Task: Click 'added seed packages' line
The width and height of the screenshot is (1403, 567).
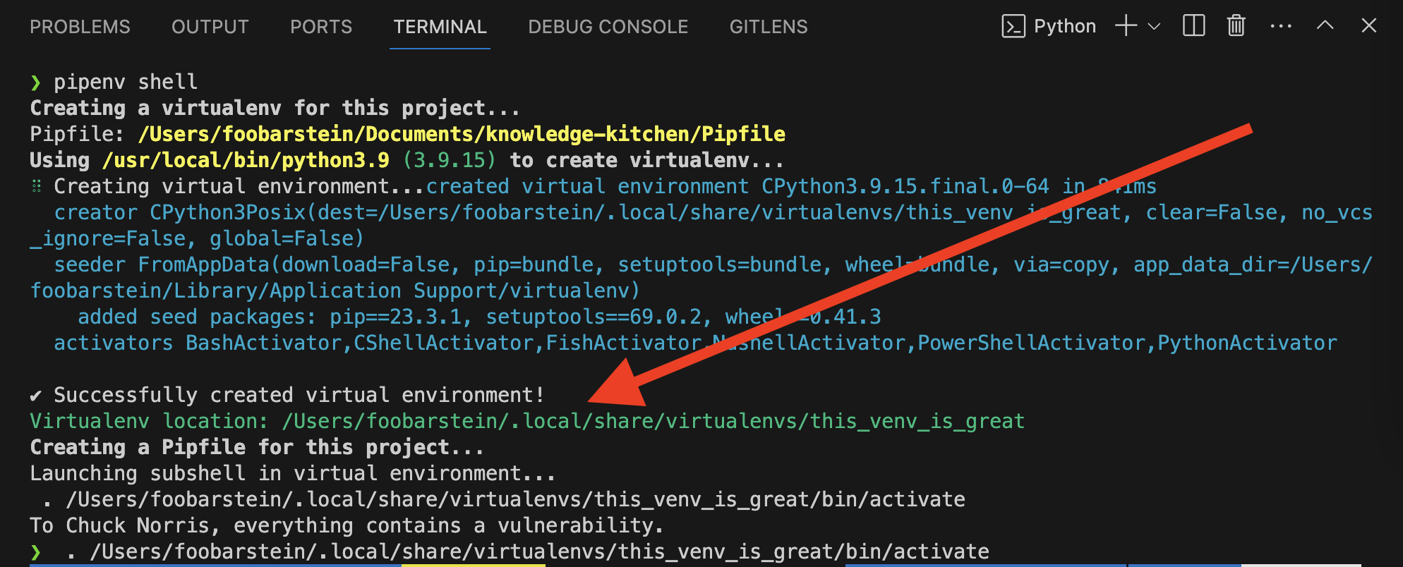Action: 479,317
